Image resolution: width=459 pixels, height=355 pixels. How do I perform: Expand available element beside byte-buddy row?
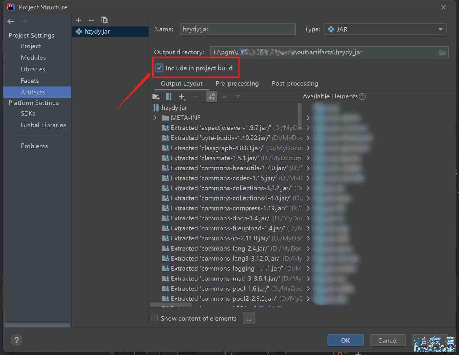[308, 138]
